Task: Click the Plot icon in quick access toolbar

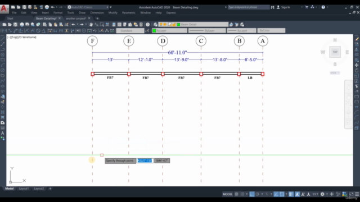Action: [x=47, y=7]
